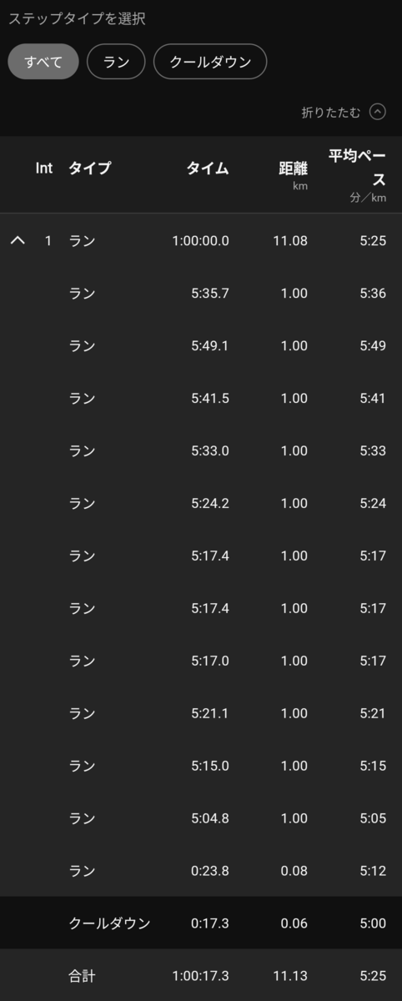Filter steps by クールダウン type
Screen dimensions: 402x1001
pos(210,62)
